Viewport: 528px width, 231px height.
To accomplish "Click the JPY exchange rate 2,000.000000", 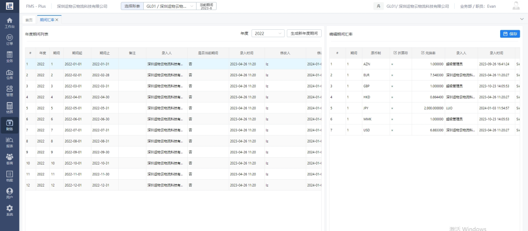I will click(x=428, y=108).
